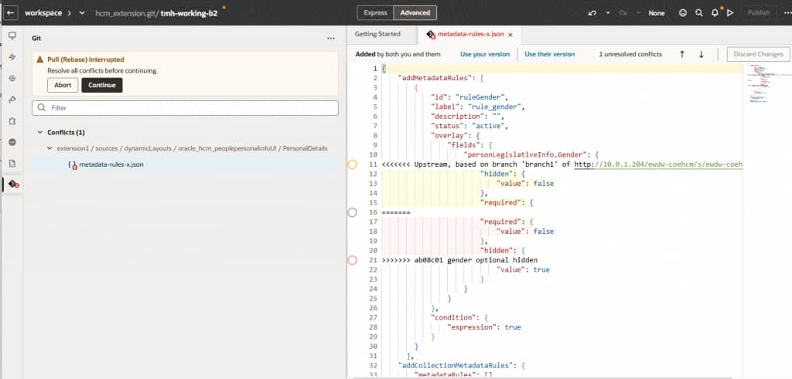Open the notifications bell icon

click(x=715, y=13)
